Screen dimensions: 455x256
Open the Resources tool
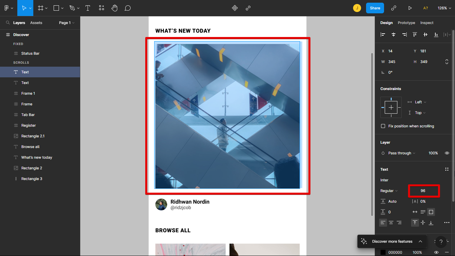click(102, 8)
